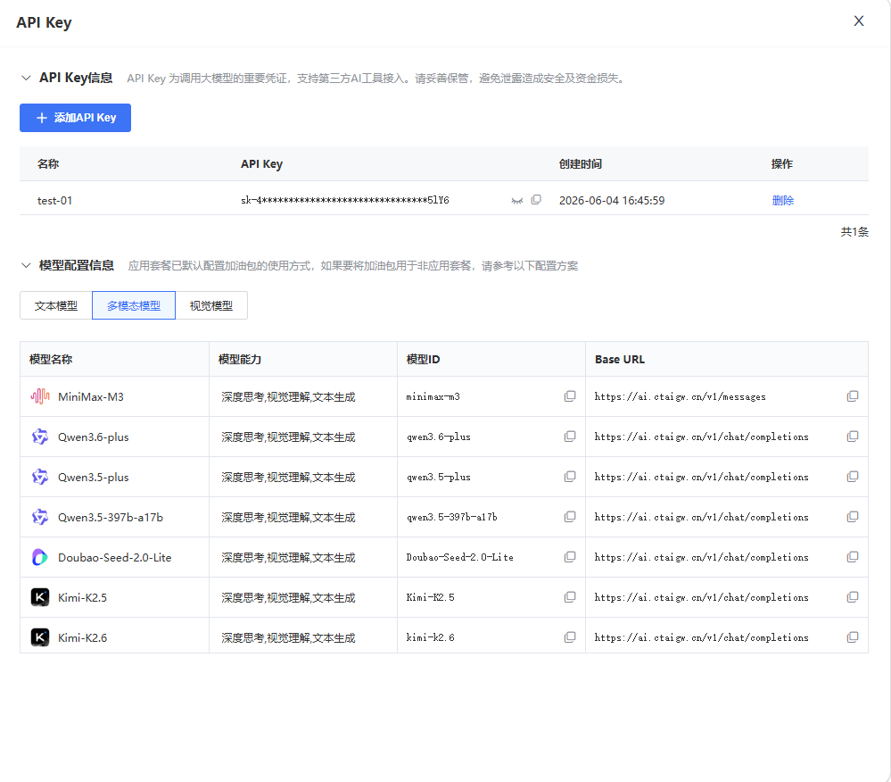891x782 pixels.
Task: Click the masked key sk-4***5lY6
Action: tap(345, 200)
